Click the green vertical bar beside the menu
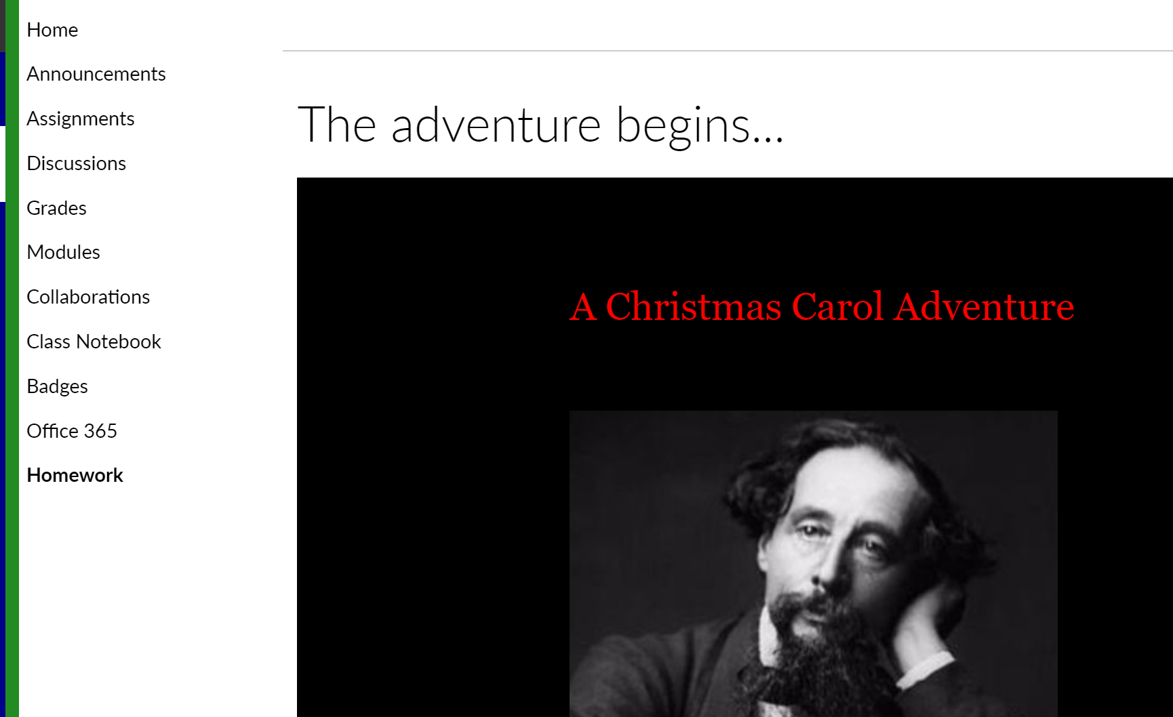The height and width of the screenshot is (717, 1173). pyautogui.click(x=12, y=358)
